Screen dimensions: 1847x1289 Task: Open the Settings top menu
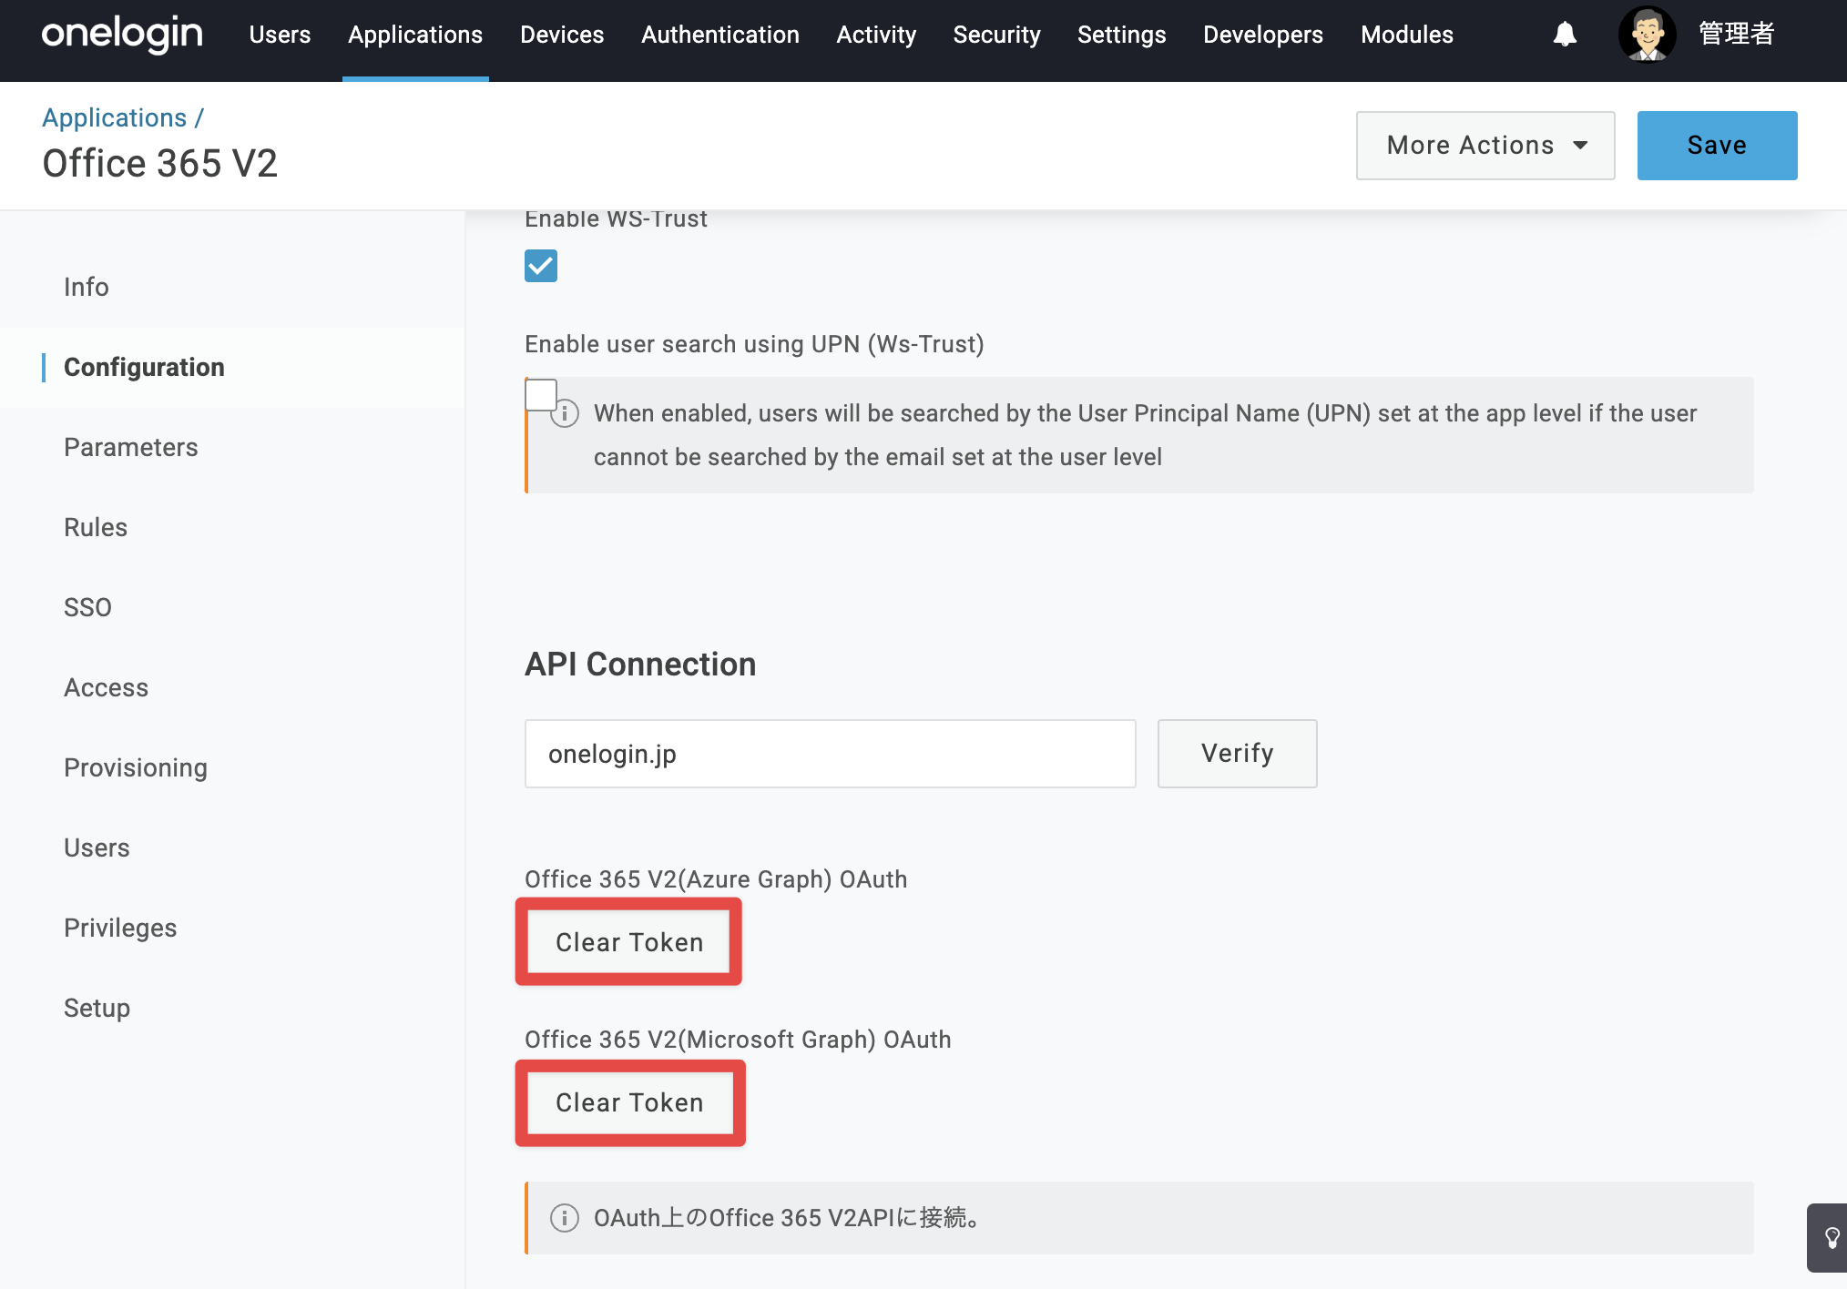tap(1122, 35)
